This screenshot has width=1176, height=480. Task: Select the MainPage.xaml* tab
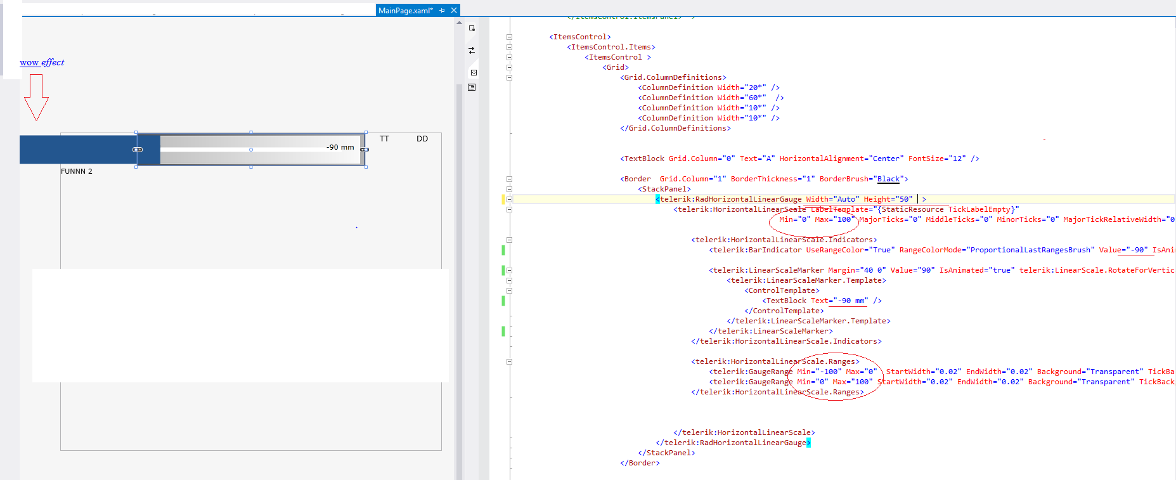pos(406,10)
